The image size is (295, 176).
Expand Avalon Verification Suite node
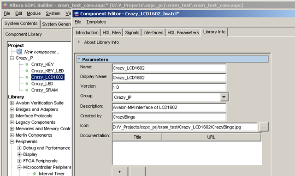click(x=12, y=103)
